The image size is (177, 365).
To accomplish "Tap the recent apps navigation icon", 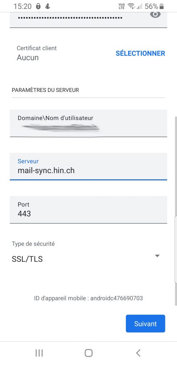I will pos(39,353).
